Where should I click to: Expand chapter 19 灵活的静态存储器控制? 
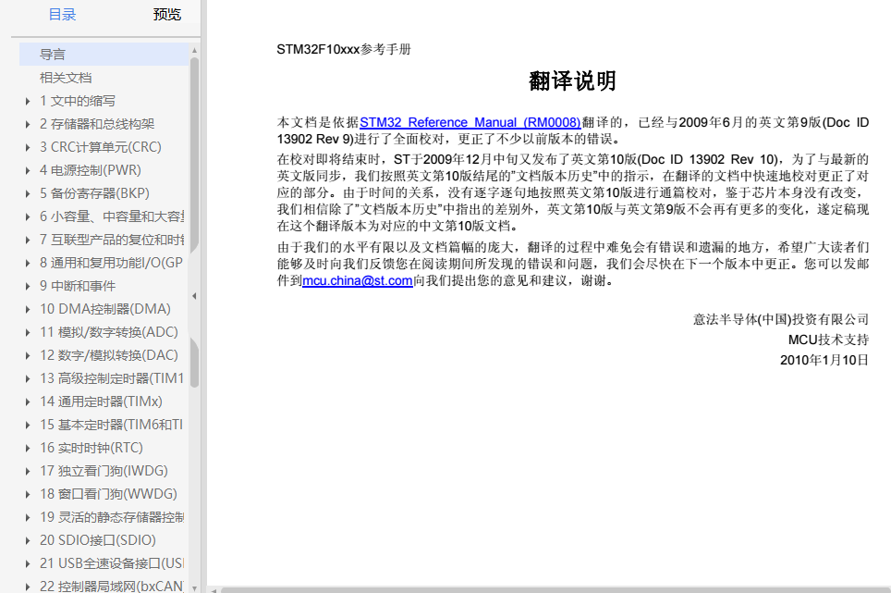point(28,517)
